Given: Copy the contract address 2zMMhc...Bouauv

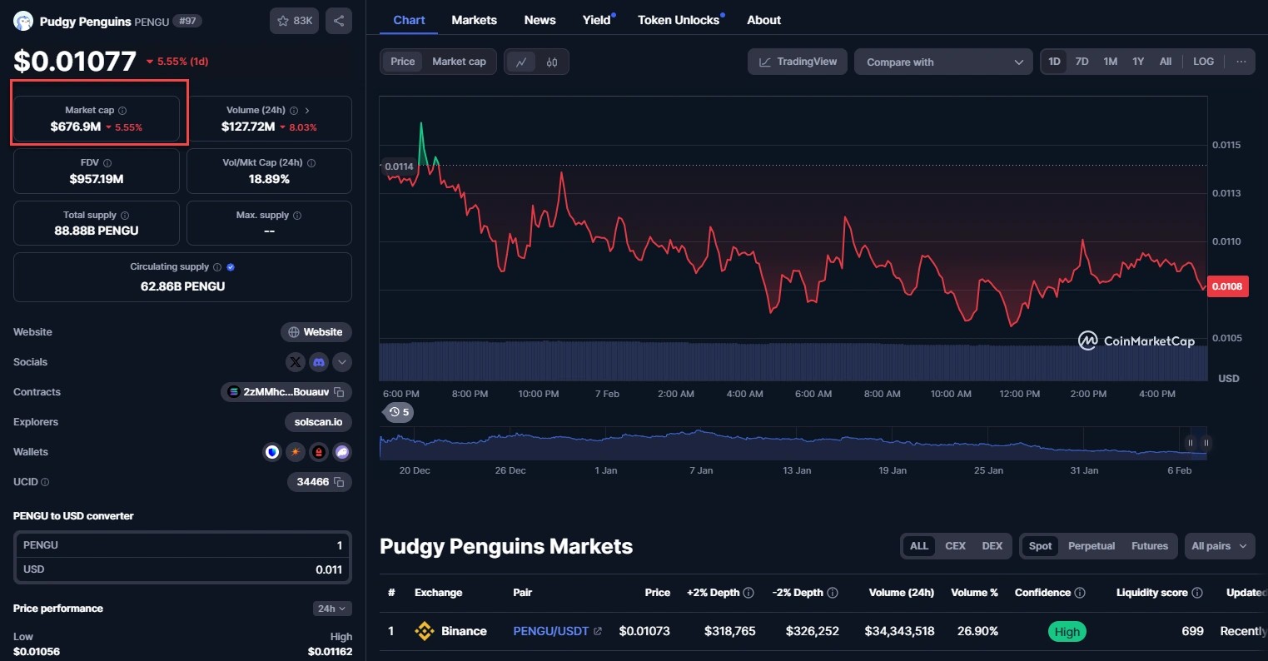Looking at the screenshot, I should click(x=339, y=392).
